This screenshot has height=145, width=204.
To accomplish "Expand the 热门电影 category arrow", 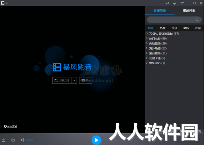I will point(147,38).
